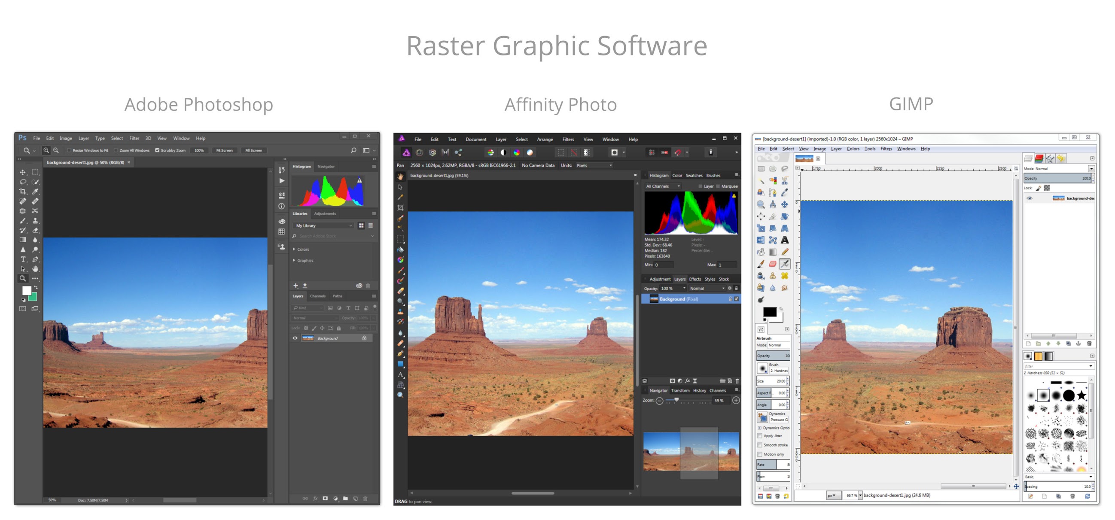Click the zoom-out minus button in Affinity Navigator
Screen dimensions: 1115x520
tap(659, 401)
